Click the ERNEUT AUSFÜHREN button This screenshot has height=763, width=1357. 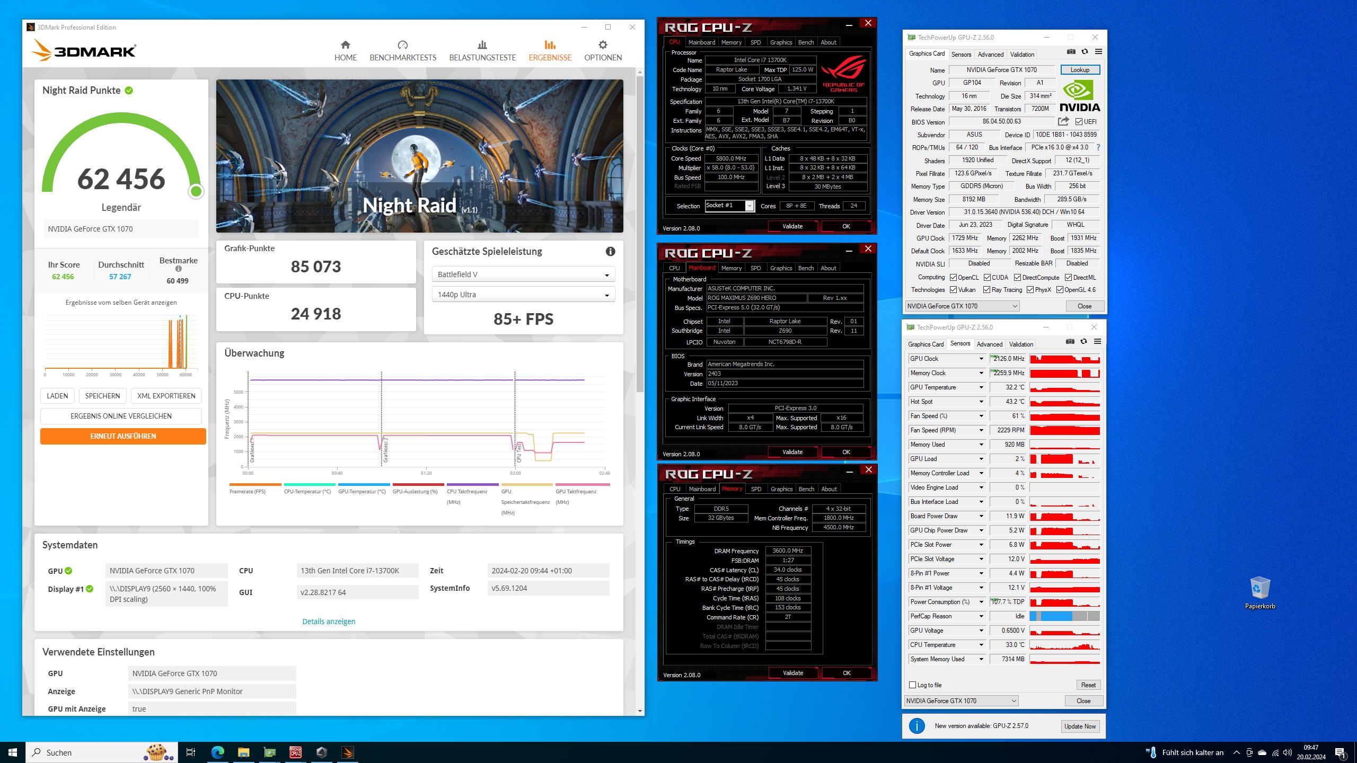(123, 436)
